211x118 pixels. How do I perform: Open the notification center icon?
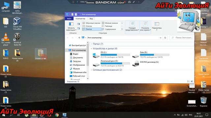tap(207, 115)
